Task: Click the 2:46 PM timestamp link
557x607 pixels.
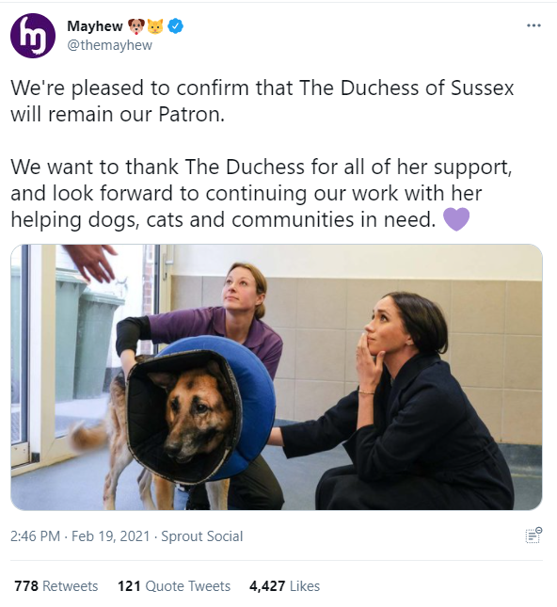Action: tap(35, 536)
